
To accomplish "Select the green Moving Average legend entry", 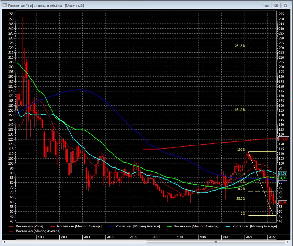I will (x=193, y=226).
